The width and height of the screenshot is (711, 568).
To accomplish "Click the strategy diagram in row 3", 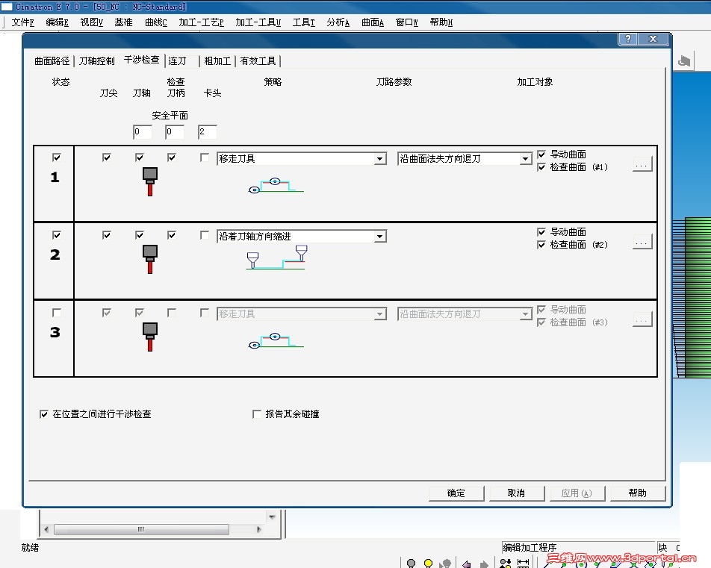I will (x=276, y=341).
